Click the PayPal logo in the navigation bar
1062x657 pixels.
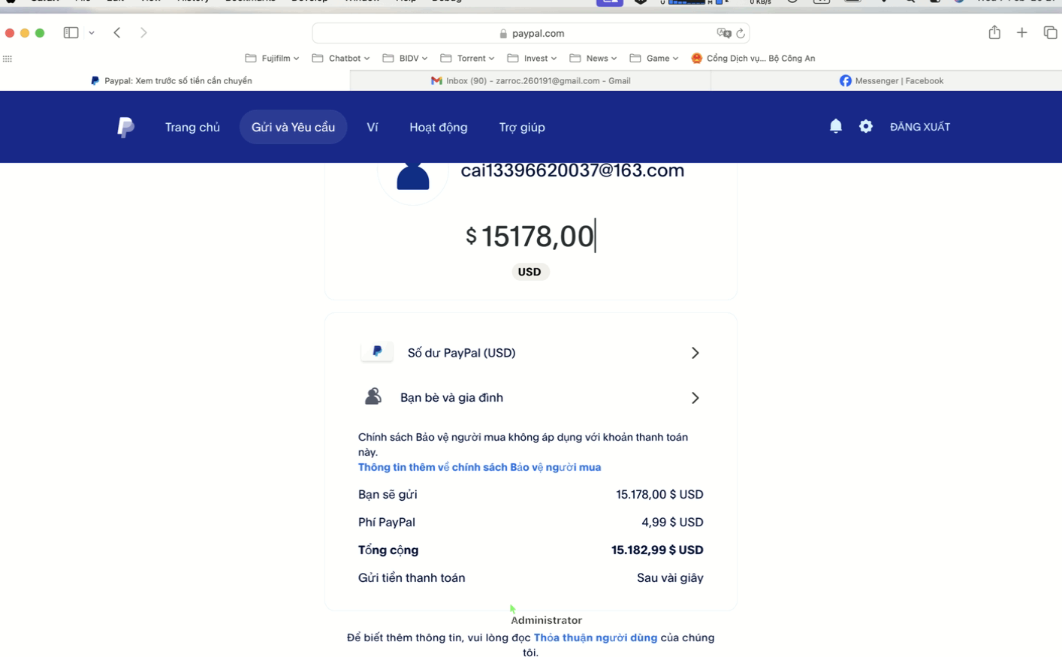click(125, 127)
